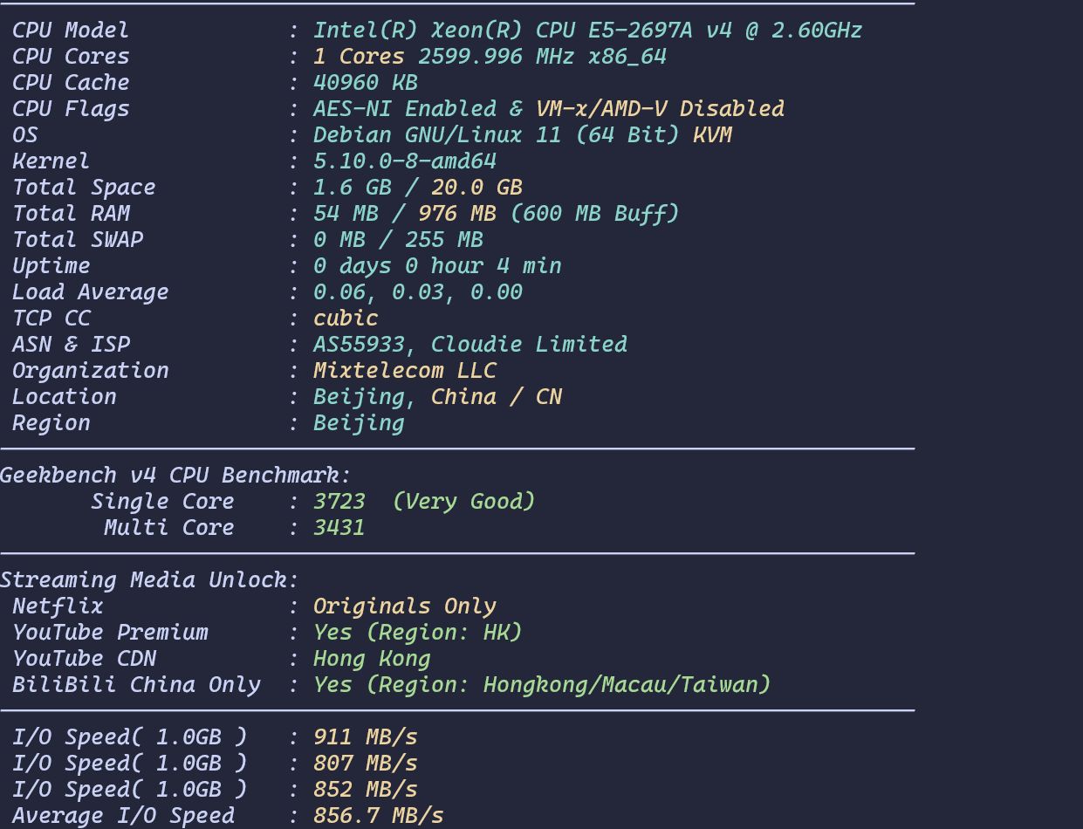Select the CPU model value Intel(R) Xeon(R) E5-2697A
This screenshot has height=829, width=1083.
[587, 31]
